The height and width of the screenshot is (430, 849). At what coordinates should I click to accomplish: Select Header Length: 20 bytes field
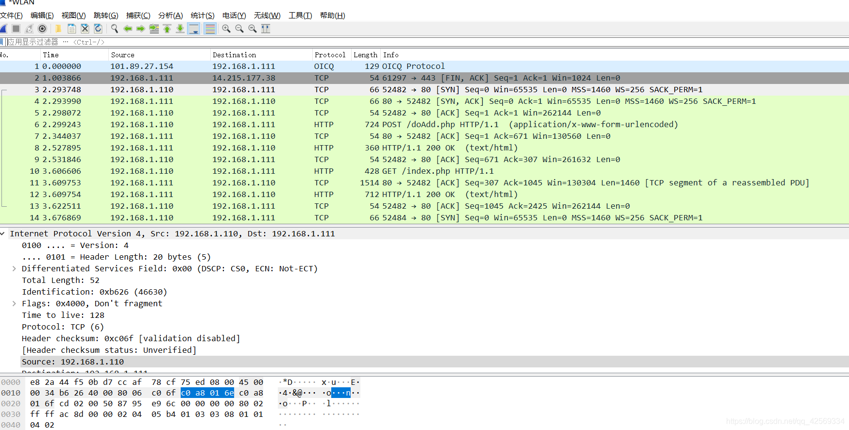tap(116, 257)
